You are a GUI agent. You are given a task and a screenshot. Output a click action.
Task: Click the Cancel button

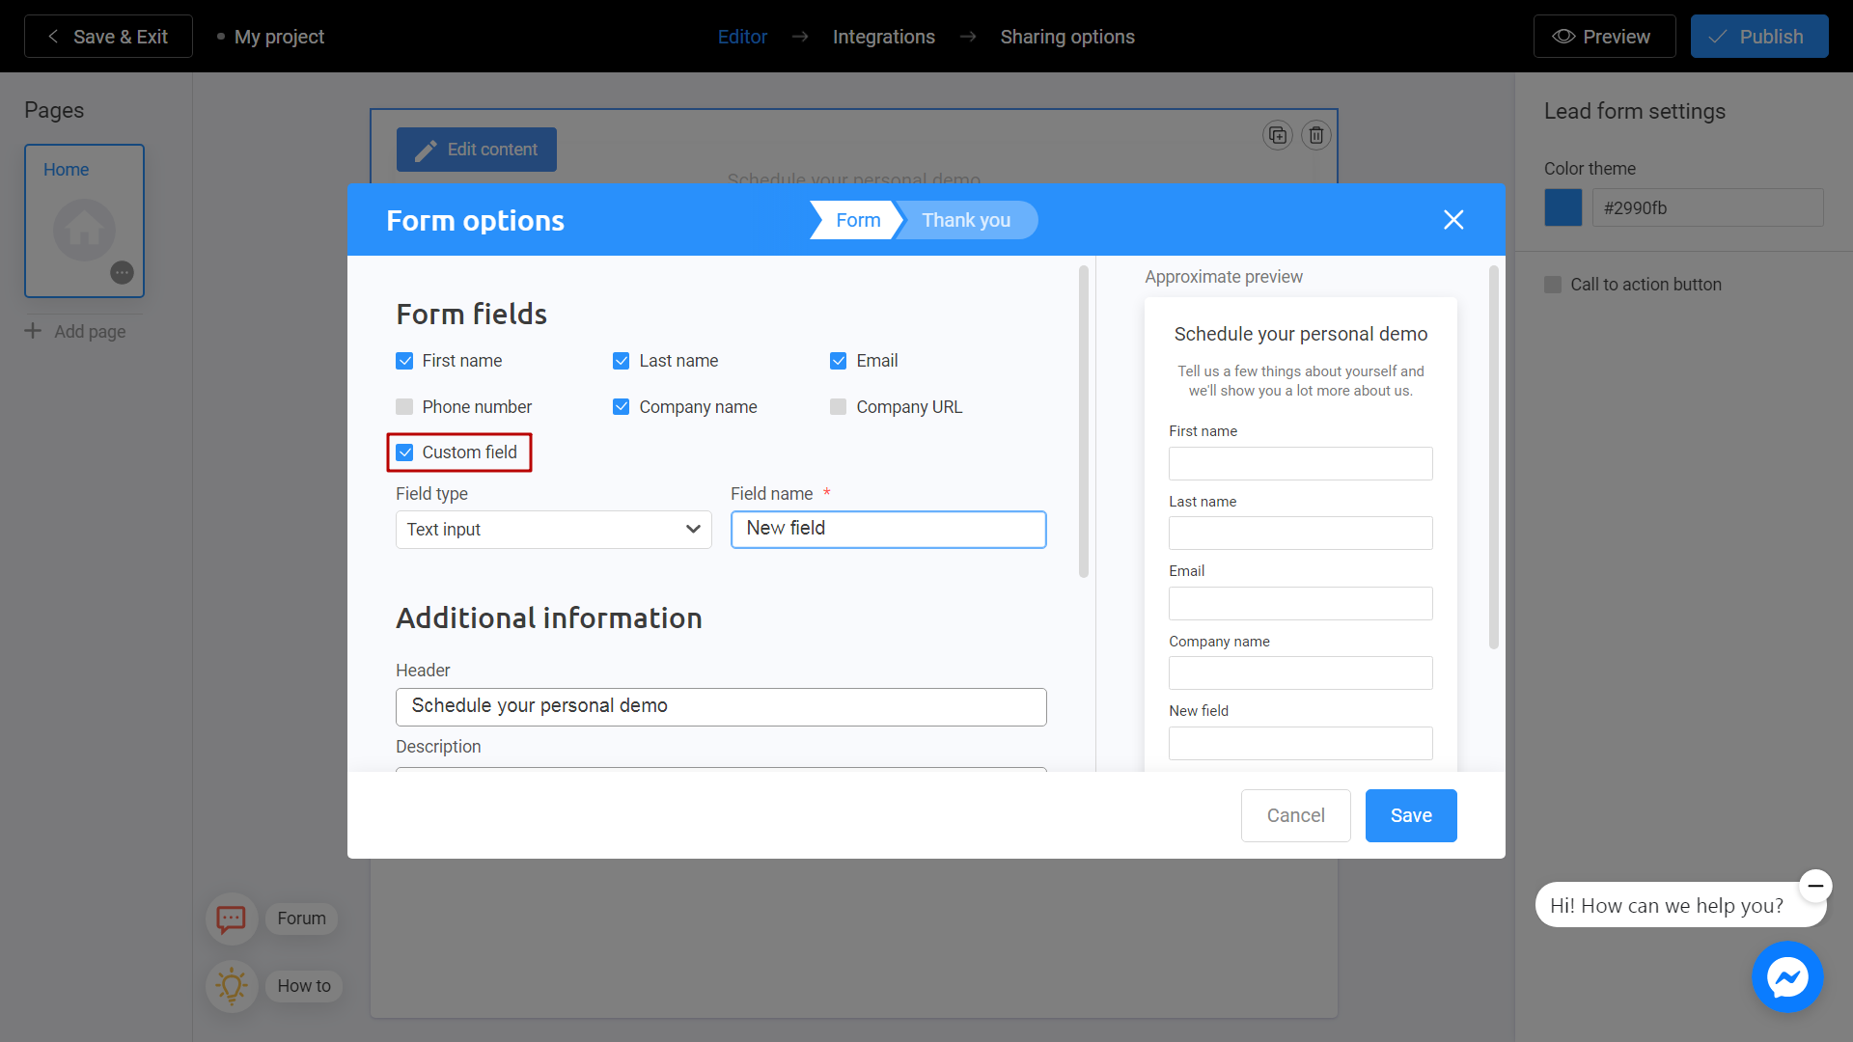(1295, 815)
